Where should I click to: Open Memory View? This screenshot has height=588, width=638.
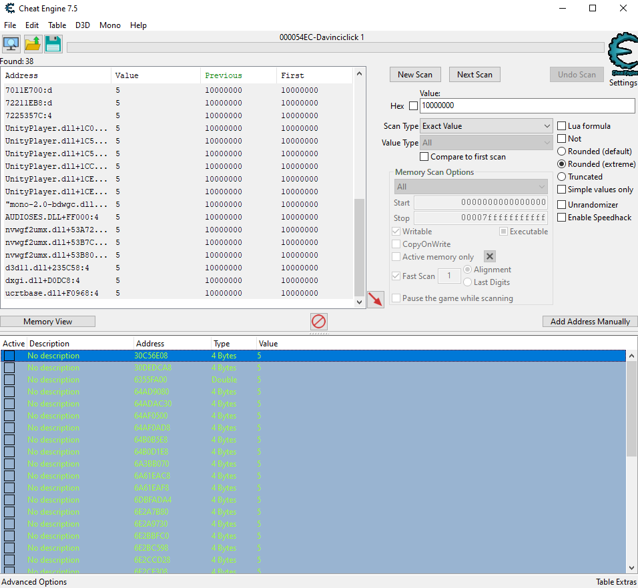(47, 321)
